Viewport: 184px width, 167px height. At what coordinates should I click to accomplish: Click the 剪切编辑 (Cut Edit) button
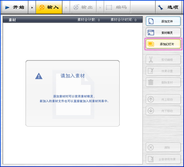163,60
